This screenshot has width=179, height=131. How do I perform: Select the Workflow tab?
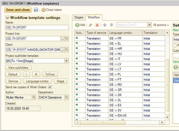point(94,18)
